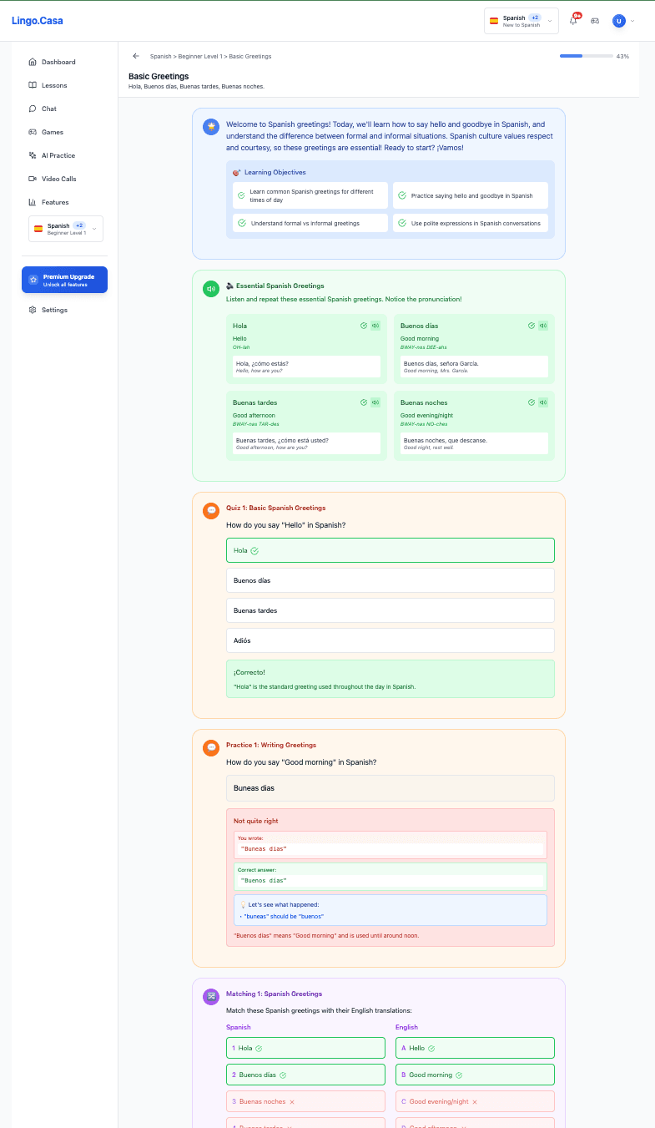655x1128 pixels.
Task: Click the Premium Upgrade button
Action: pos(64,280)
